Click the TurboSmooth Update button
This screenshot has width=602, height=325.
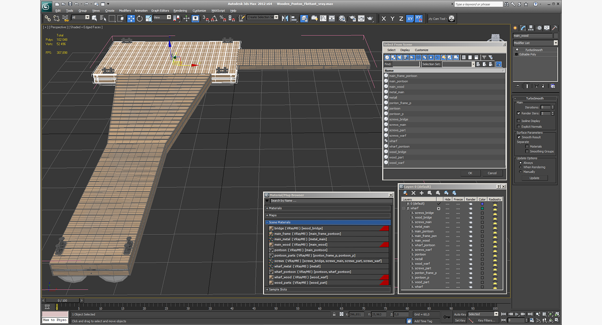(x=534, y=178)
